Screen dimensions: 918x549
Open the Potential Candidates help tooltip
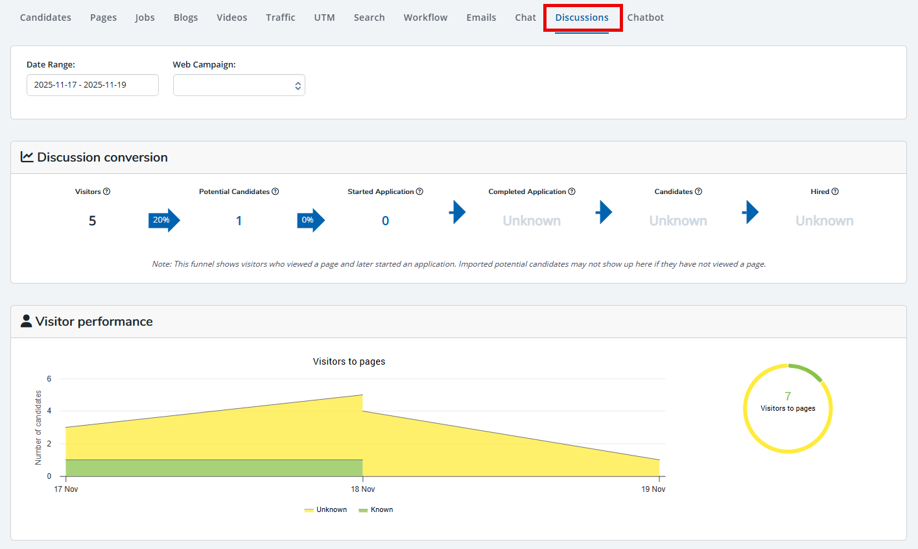[276, 191]
